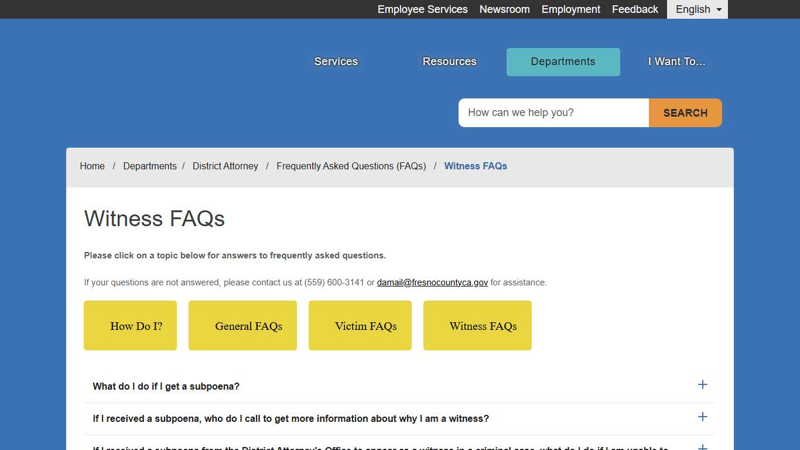Open the Services menu
Viewport: 800px width, 450px height.
pyautogui.click(x=336, y=61)
